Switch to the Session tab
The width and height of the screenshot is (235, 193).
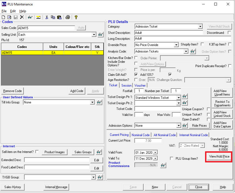click(126, 85)
